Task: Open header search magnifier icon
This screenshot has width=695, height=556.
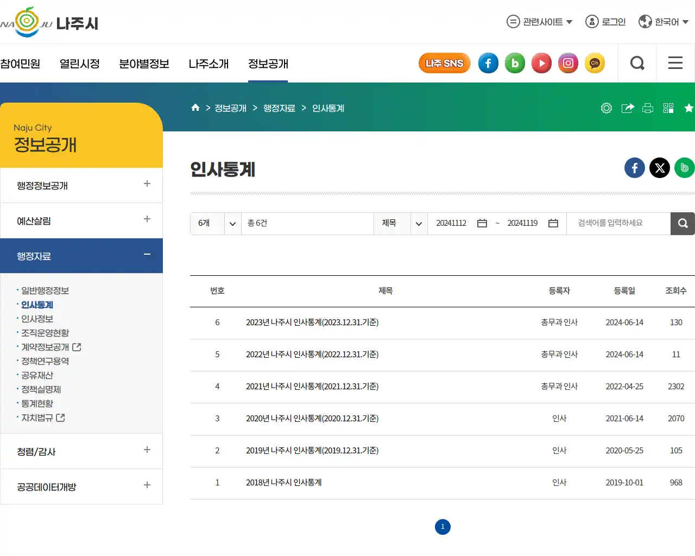Action: [637, 64]
